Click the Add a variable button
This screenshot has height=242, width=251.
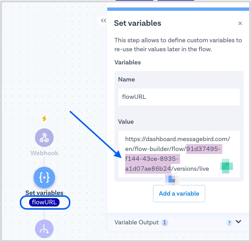coord(179,193)
